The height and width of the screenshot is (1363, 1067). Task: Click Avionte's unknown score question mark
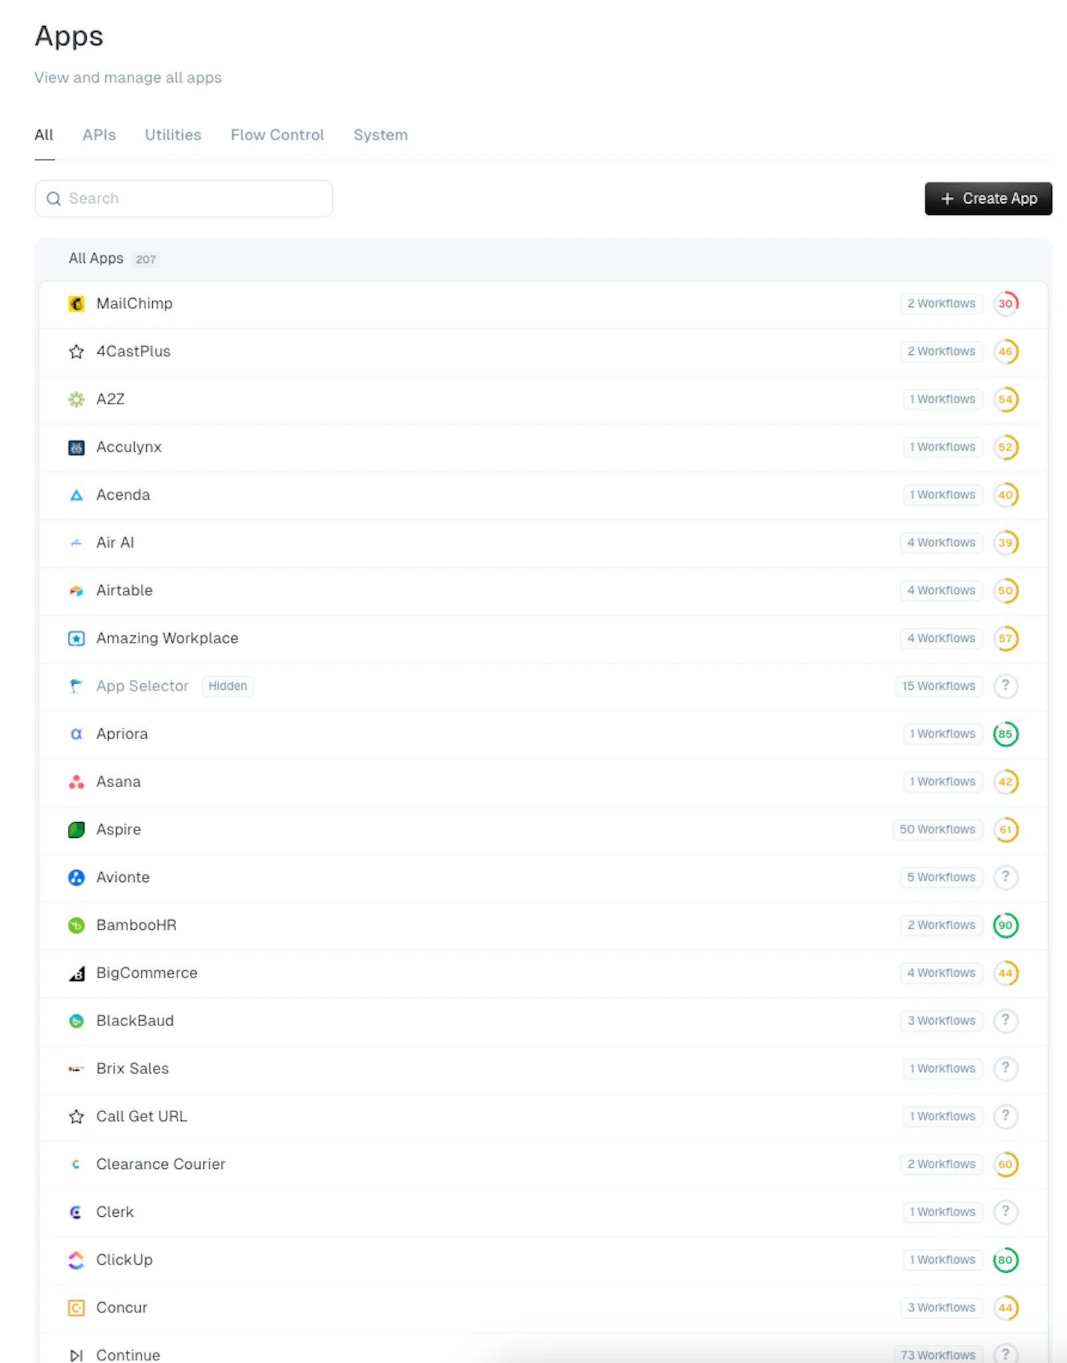click(x=1006, y=877)
